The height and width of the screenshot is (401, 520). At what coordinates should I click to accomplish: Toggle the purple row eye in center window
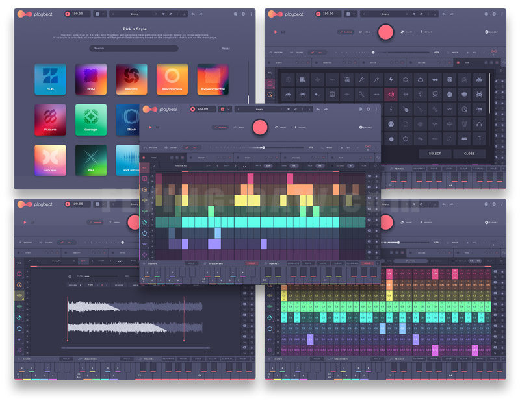(x=369, y=241)
